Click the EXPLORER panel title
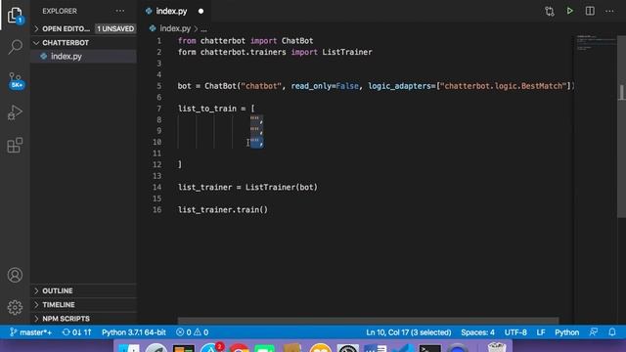Viewport: 626px width, 352px height. tap(60, 11)
